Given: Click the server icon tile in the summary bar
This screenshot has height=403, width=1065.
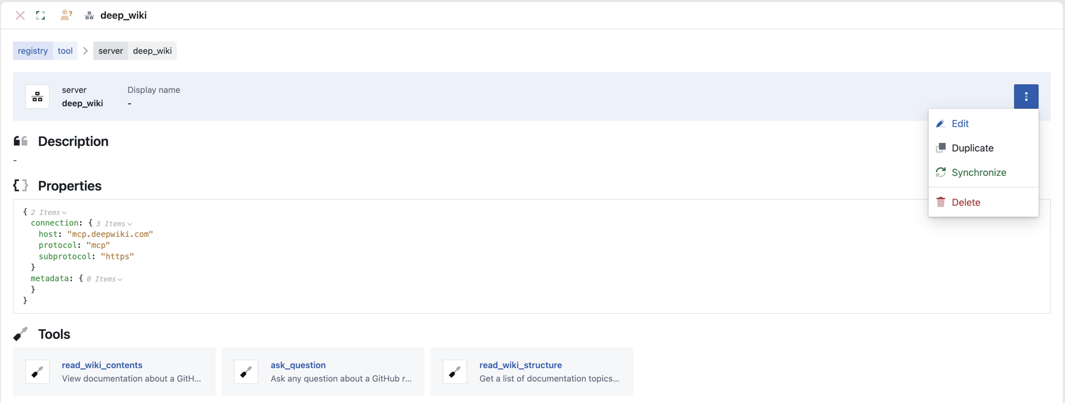Looking at the screenshot, I should pyautogui.click(x=37, y=96).
